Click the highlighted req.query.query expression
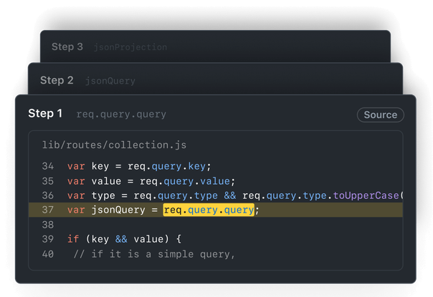Viewport: 433px width, 297px height. pyautogui.click(x=209, y=210)
